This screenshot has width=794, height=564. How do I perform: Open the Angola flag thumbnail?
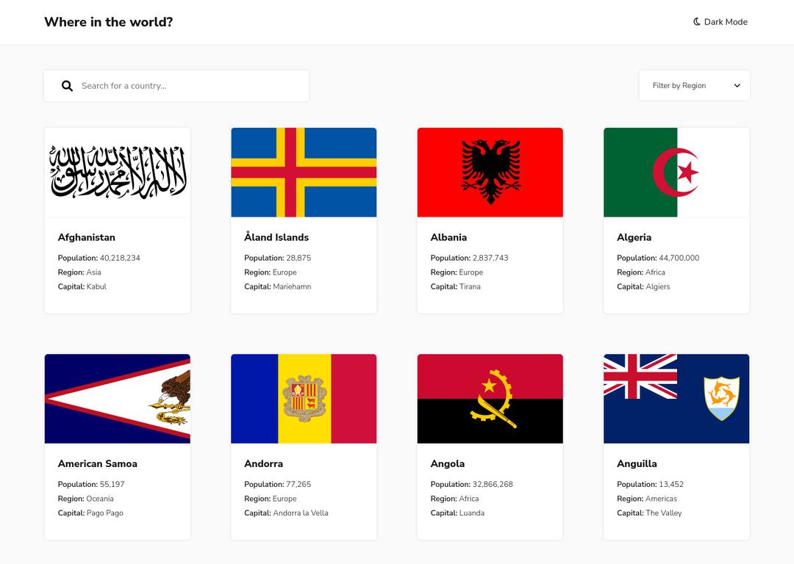490,399
